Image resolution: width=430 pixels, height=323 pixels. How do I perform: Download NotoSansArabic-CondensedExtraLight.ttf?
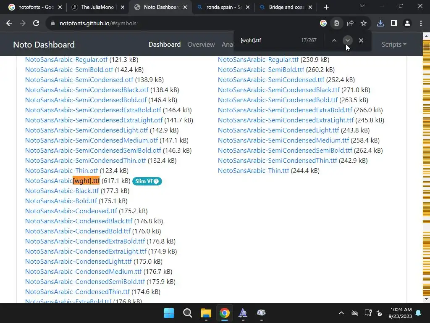click(86, 252)
